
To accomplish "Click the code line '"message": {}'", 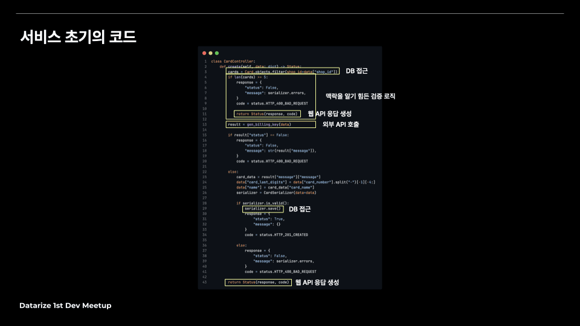I will pos(266,225).
